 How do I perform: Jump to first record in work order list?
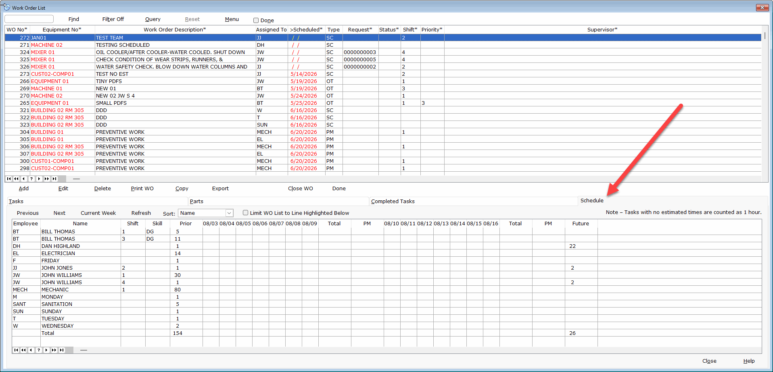pyautogui.click(x=9, y=179)
